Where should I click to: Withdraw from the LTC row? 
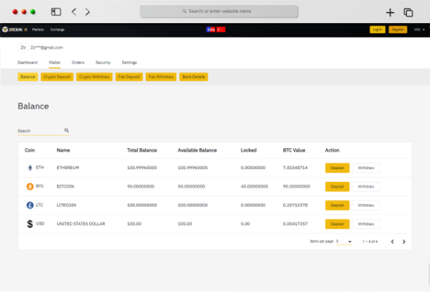pyautogui.click(x=366, y=205)
